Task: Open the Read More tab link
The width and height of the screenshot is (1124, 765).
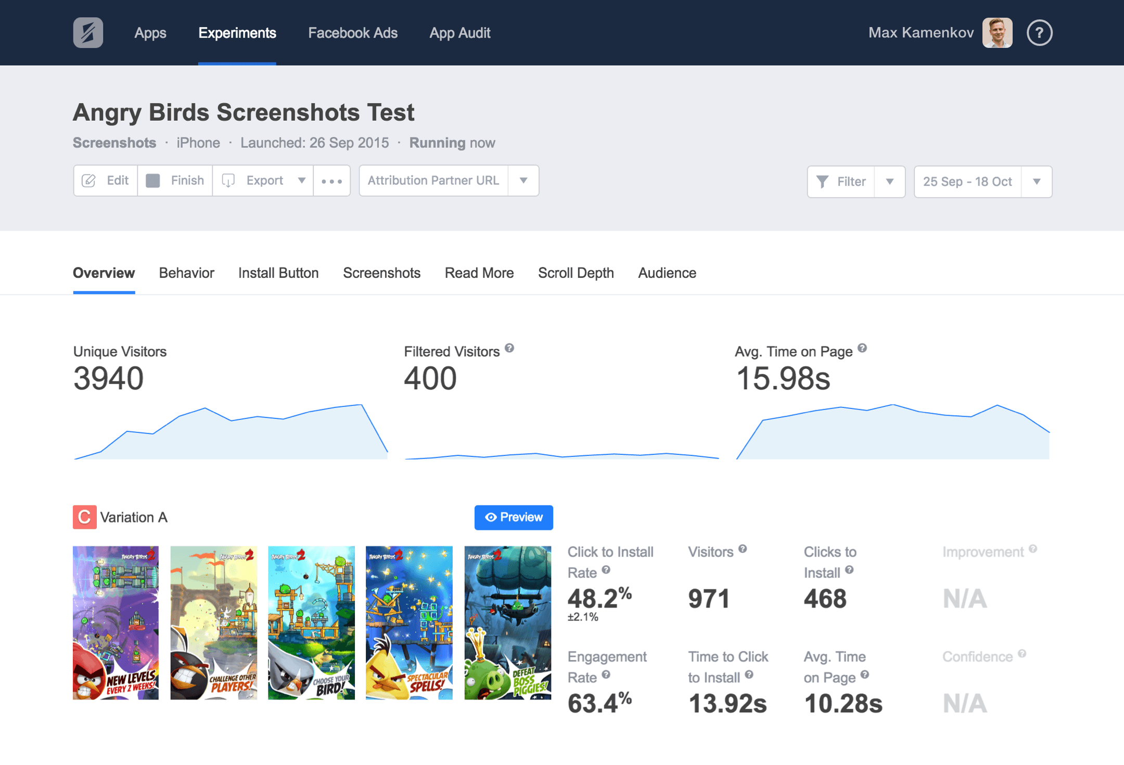Action: click(479, 273)
